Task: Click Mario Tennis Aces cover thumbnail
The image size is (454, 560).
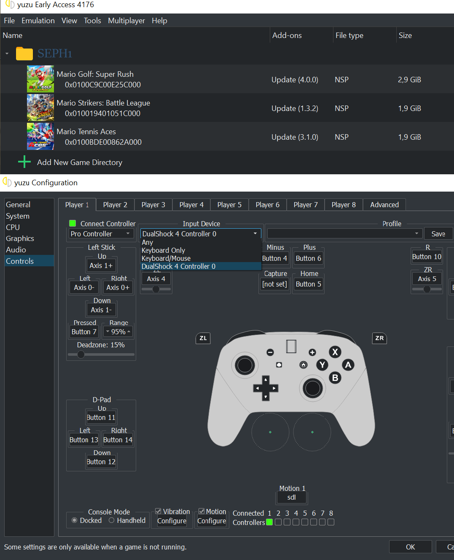Action: click(40, 136)
